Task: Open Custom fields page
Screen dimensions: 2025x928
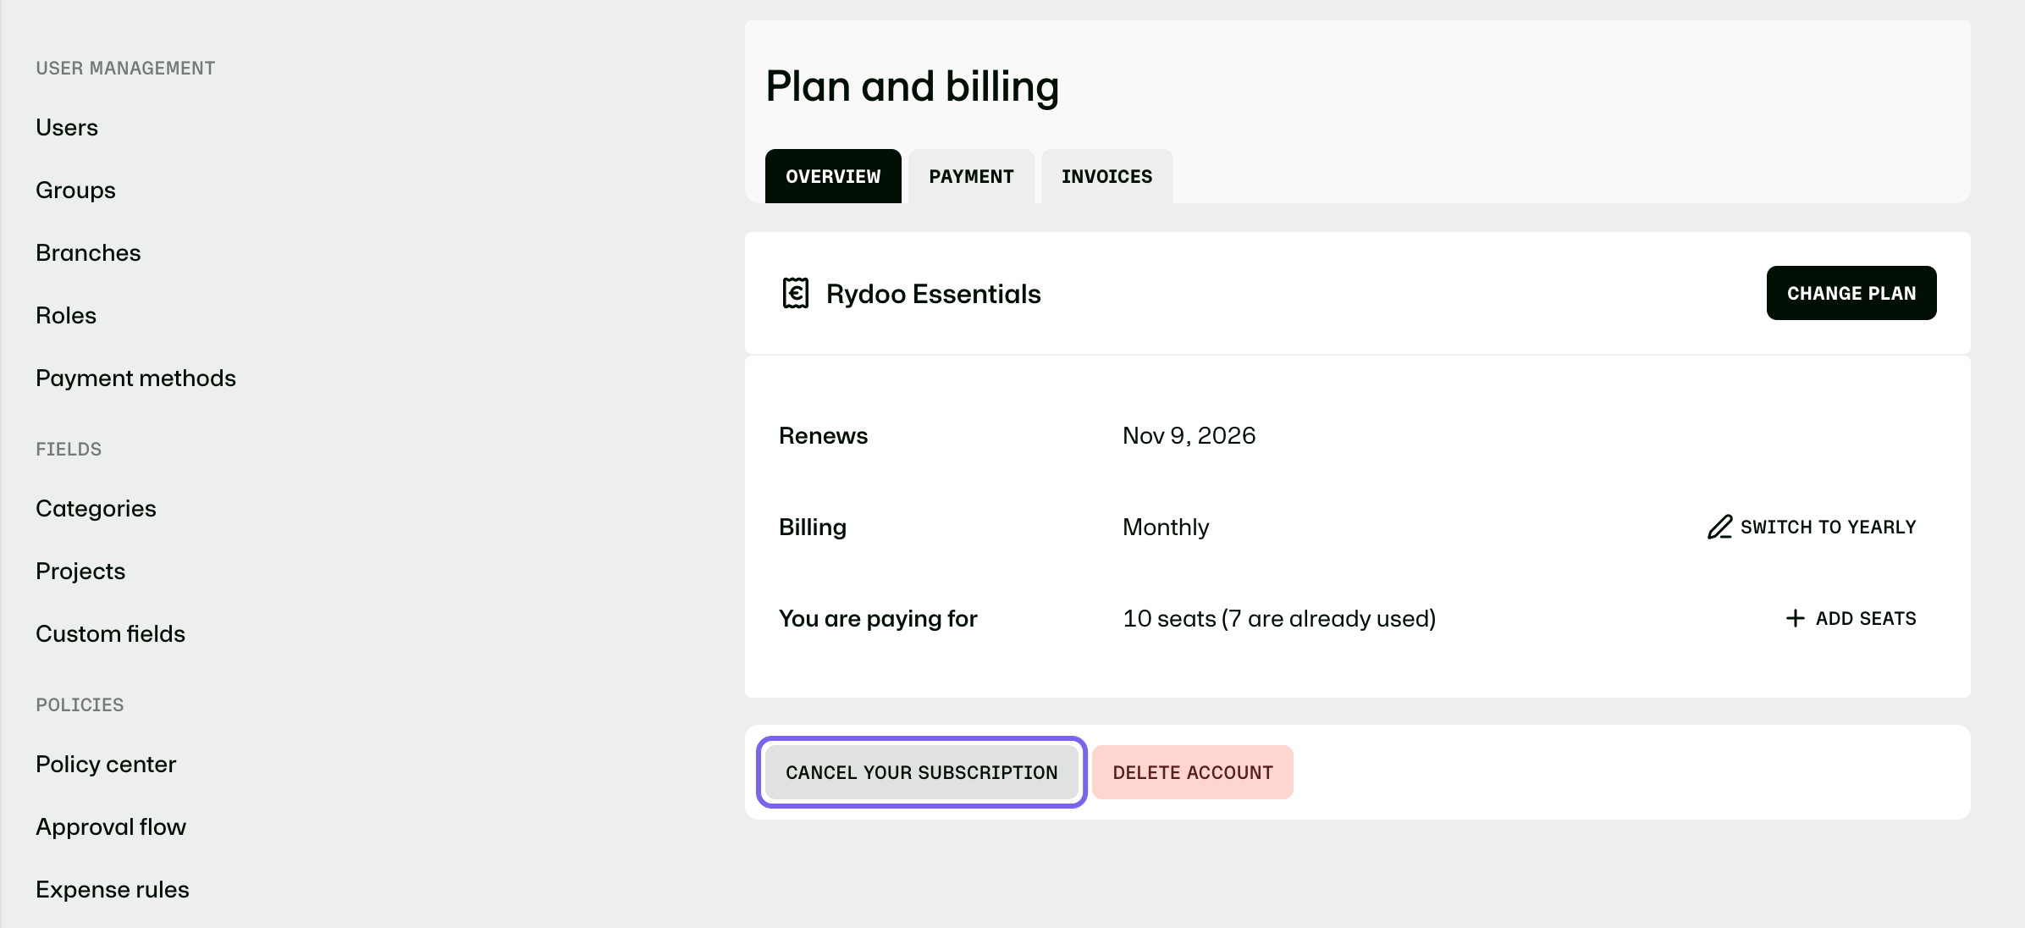Action: (x=110, y=633)
